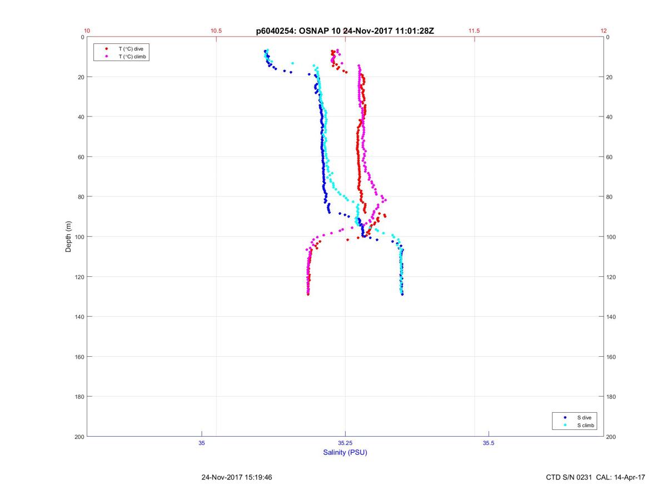Click the '20' depth tick on right axis
The image size is (667, 491).
click(x=610, y=77)
